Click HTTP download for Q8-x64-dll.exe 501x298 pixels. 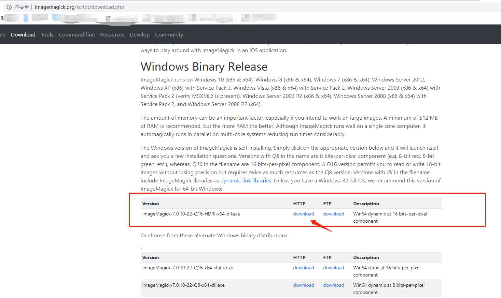304,285
